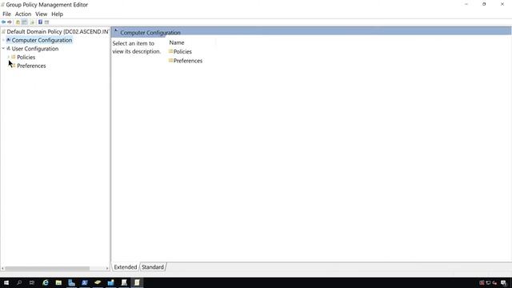Expand the Computer Configuration node
The image size is (512, 288).
3,40
